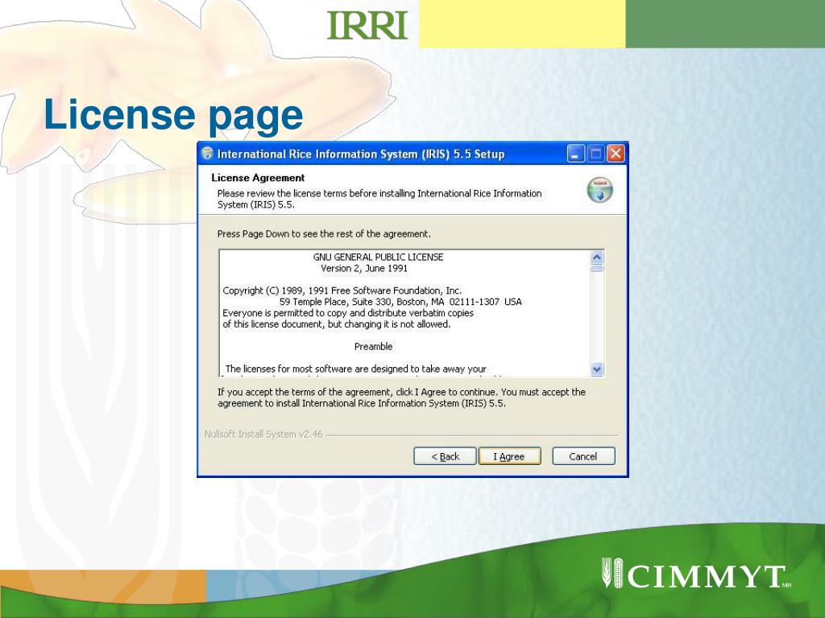Click the installer icon in title bar

click(x=207, y=154)
